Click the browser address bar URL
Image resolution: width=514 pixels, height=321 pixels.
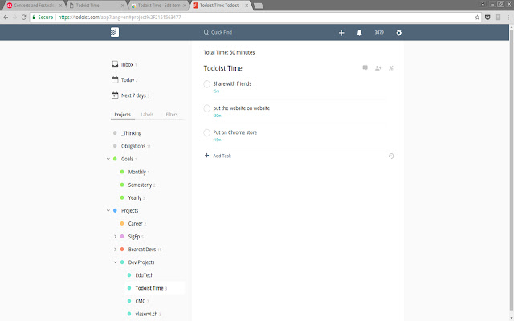coord(120,18)
